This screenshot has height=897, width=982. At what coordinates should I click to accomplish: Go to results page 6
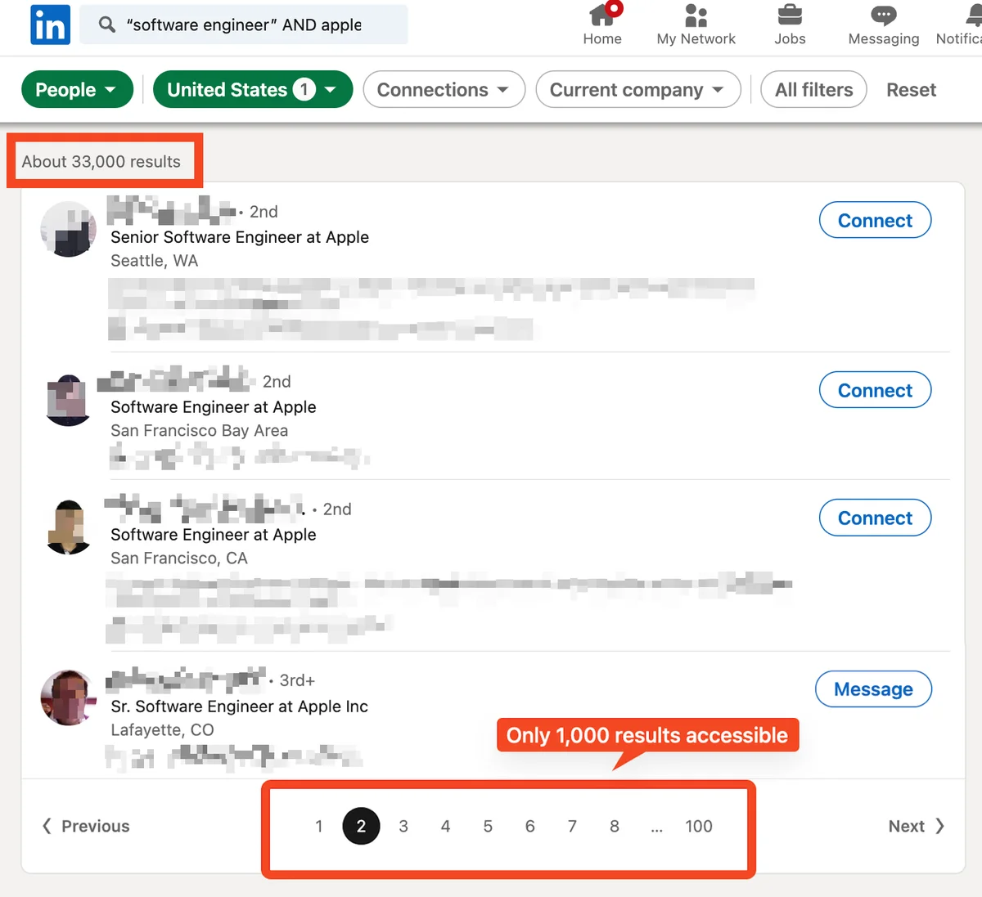point(529,826)
